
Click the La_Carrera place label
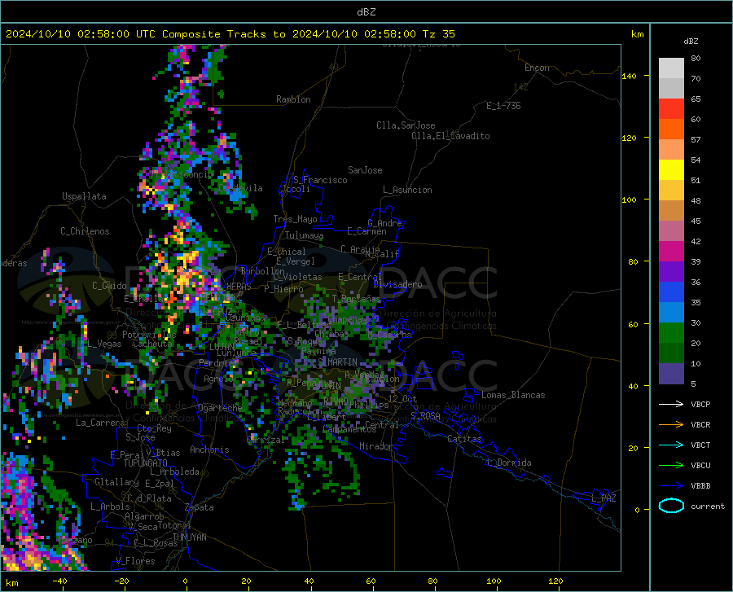(x=100, y=423)
